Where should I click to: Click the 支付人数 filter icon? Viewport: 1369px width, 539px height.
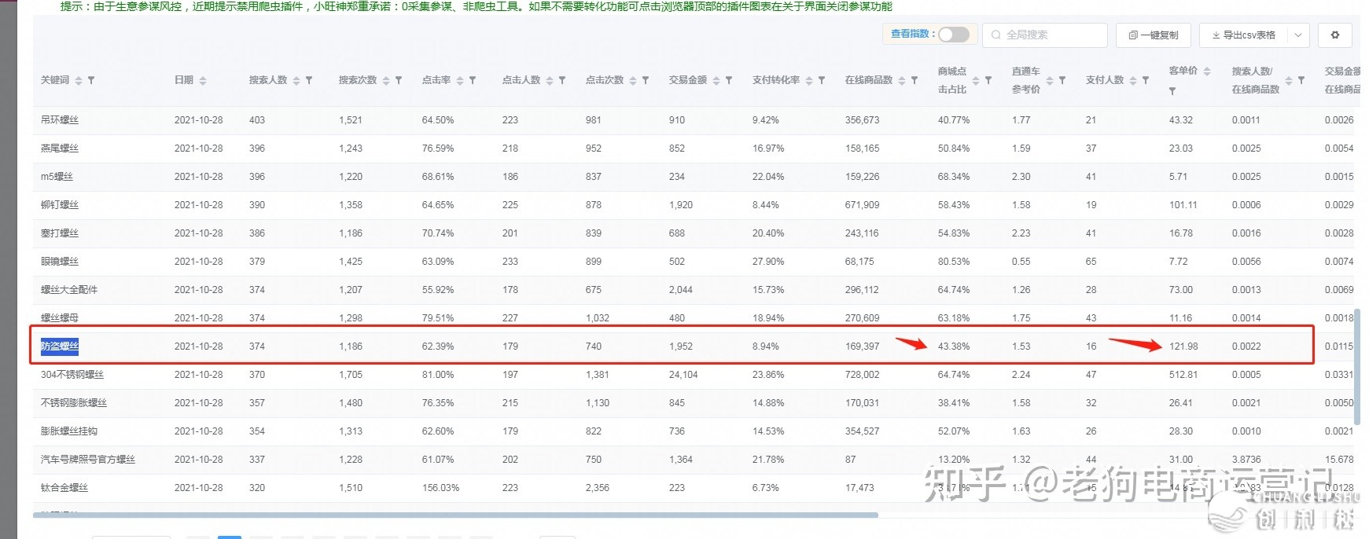coord(1146,80)
